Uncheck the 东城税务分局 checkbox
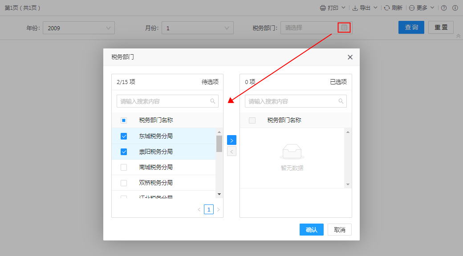Viewport: 463px width, 256px height. point(124,136)
